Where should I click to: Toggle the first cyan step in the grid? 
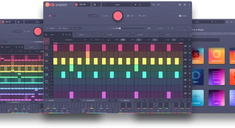click(x=63, y=75)
